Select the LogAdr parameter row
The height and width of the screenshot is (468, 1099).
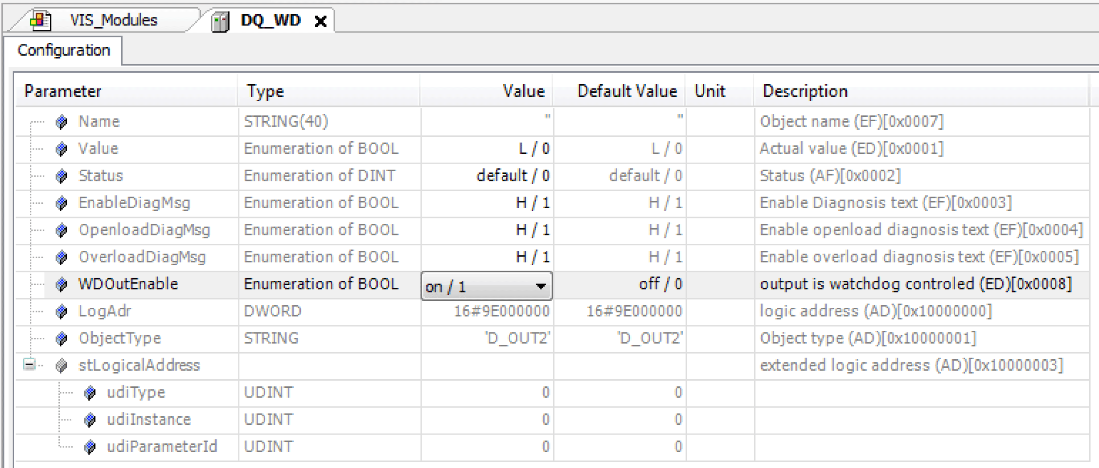(x=553, y=312)
